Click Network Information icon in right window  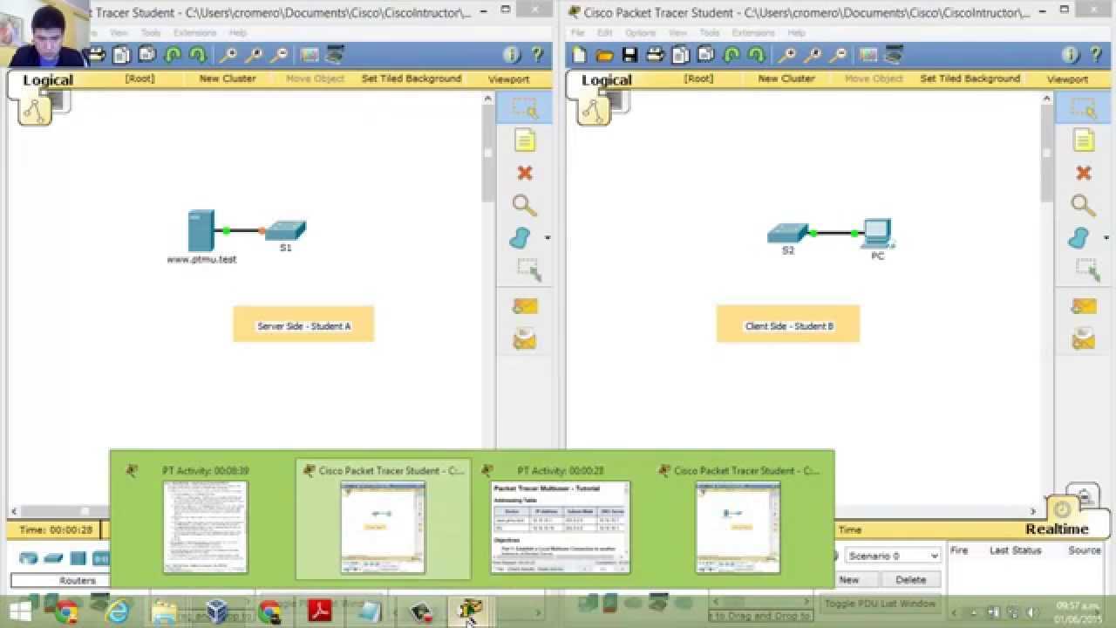1071,55
